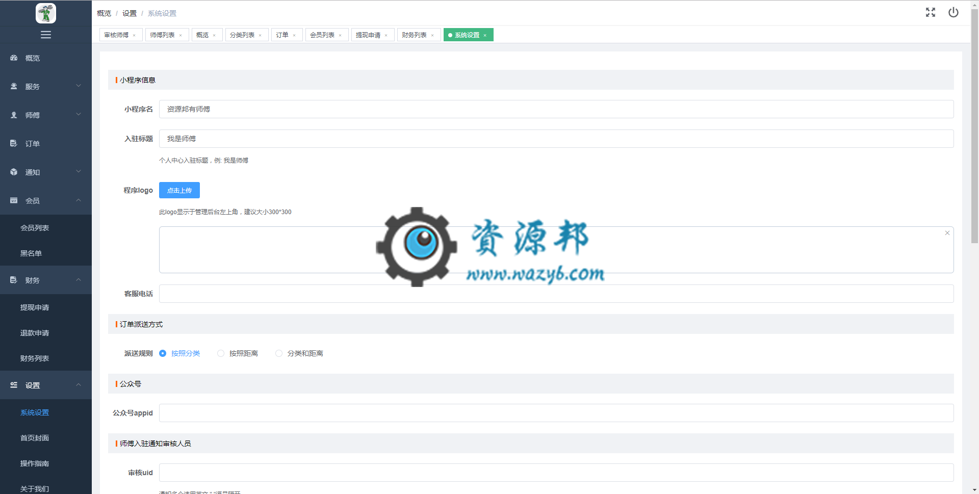This screenshot has width=979, height=494.
Task: Focus the 小程序名 input field
Action: coord(556,109)
